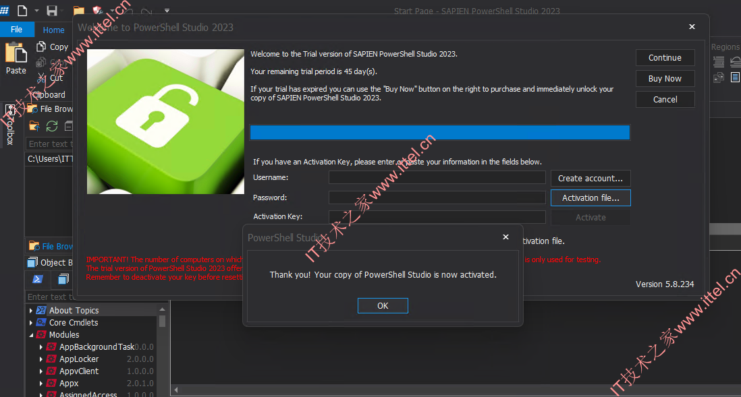Image resolution: width=741 pixels, height=397 pixels.
Task: Click the horizontal scrollbar left arrow
Action: (175, 390)
